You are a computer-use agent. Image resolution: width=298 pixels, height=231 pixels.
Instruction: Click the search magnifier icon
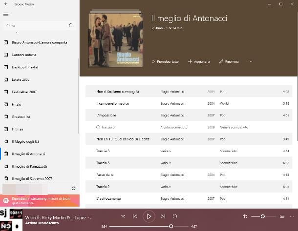pyautogui.click(x=70, y=25)
